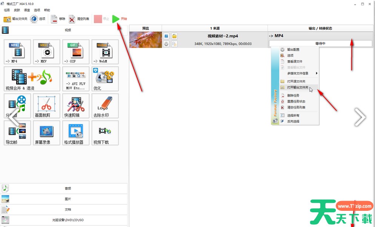375x227 pixels.
Task: Expand the Document (文档) category
Action: [x=64, y=209]
